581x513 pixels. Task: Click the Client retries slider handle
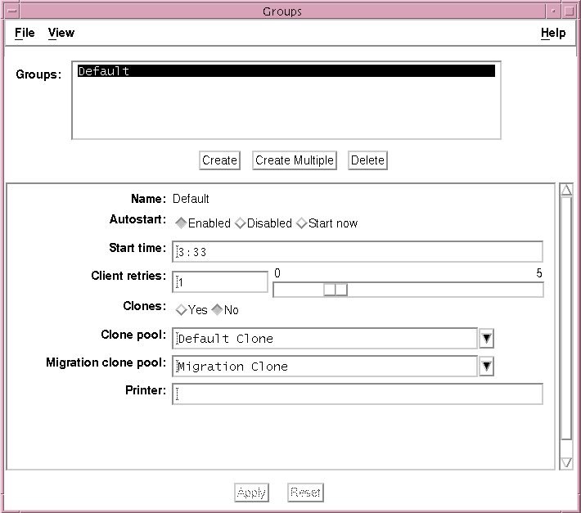coord(336,290)
